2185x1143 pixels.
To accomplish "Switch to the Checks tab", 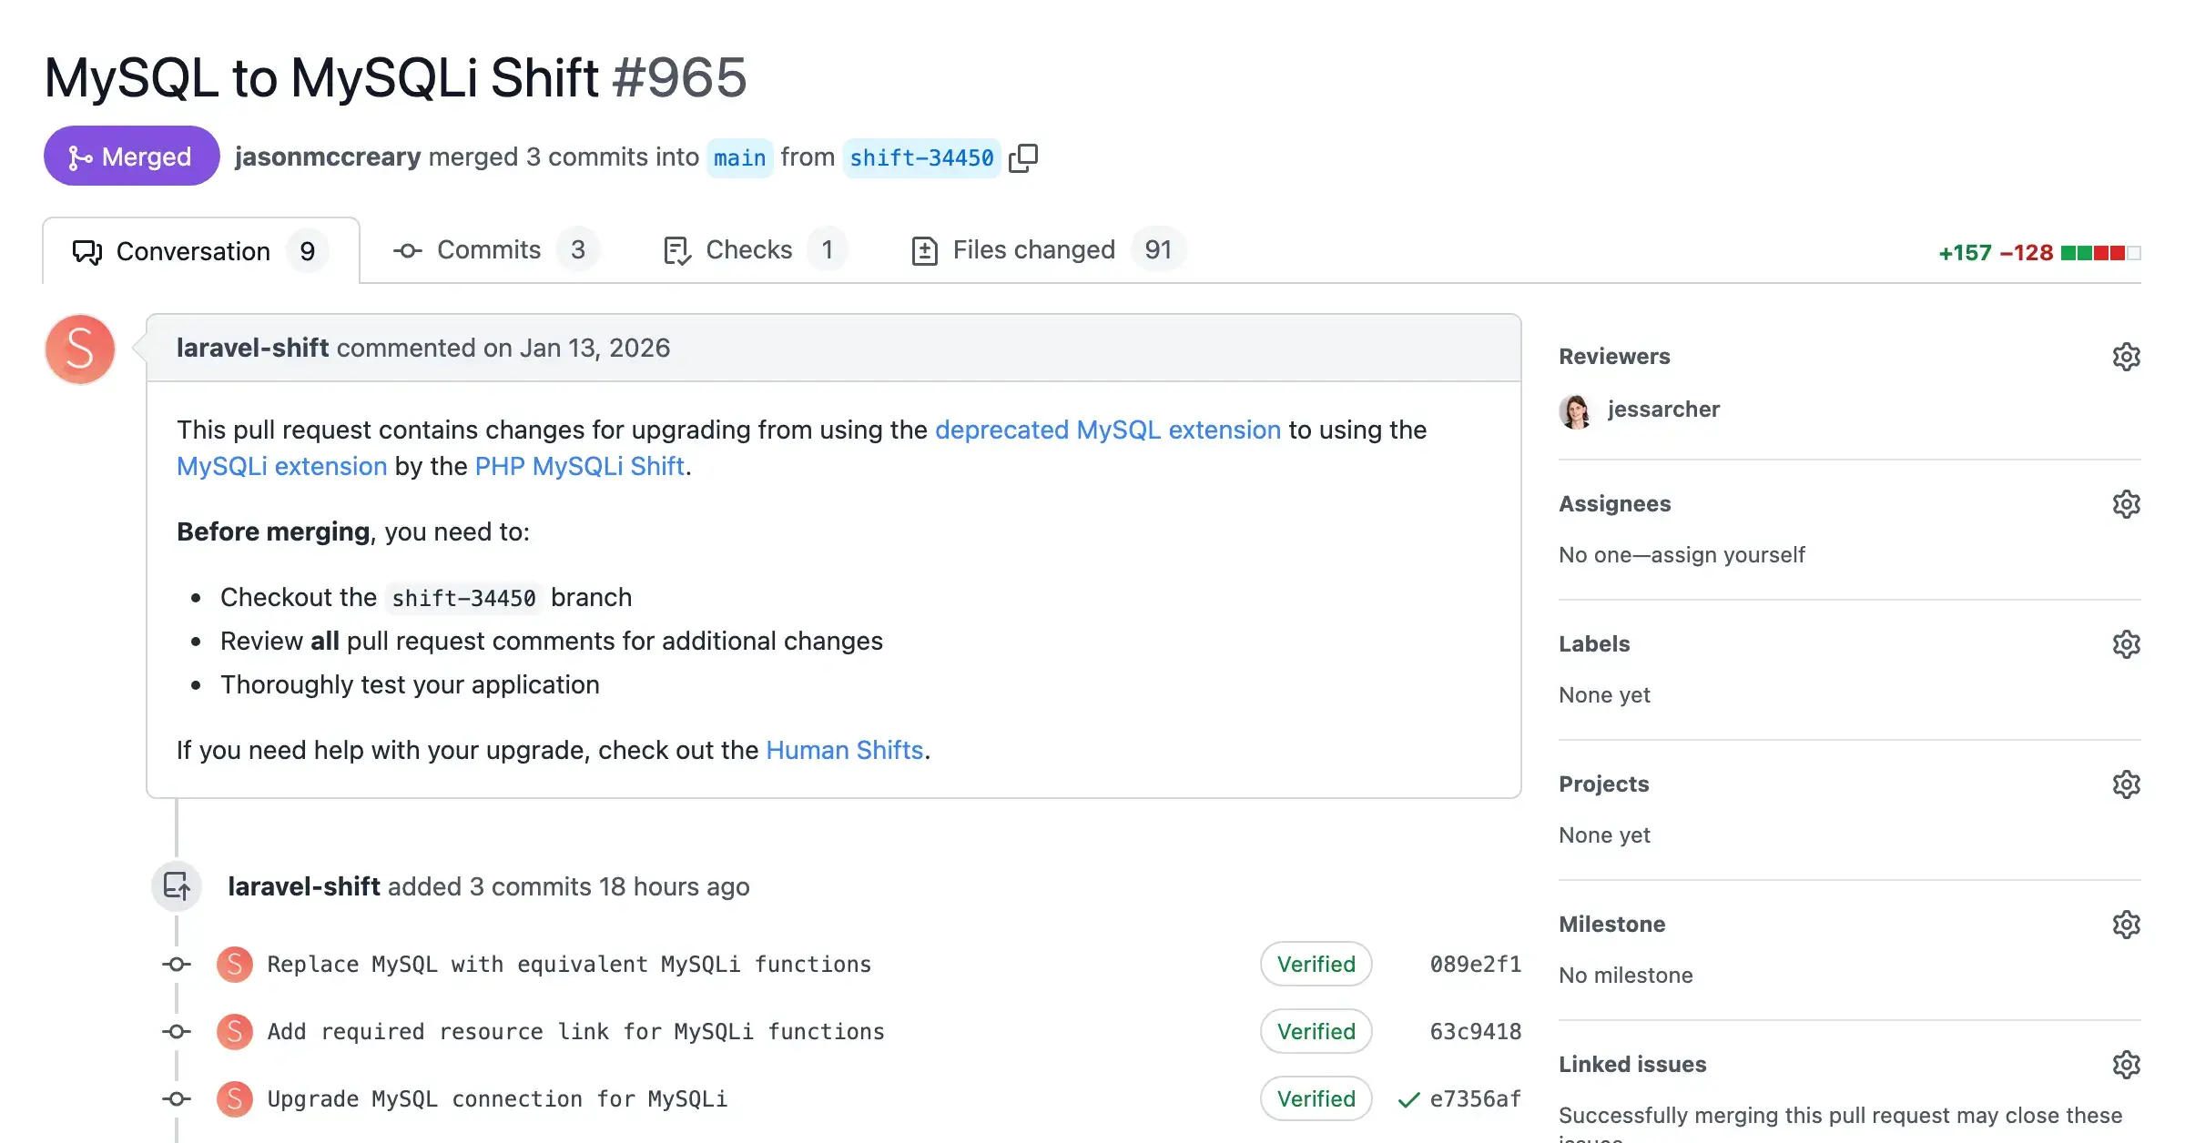I will click(748, 249).
